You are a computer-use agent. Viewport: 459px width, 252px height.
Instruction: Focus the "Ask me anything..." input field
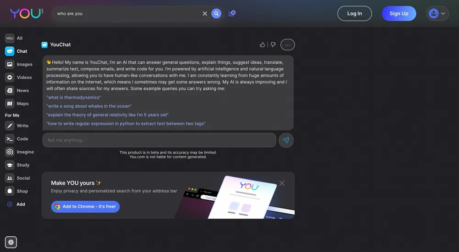click(x=159, y=140)
